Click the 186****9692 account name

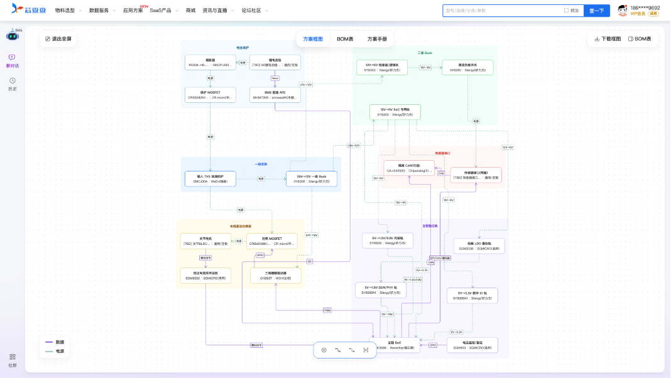645,8
